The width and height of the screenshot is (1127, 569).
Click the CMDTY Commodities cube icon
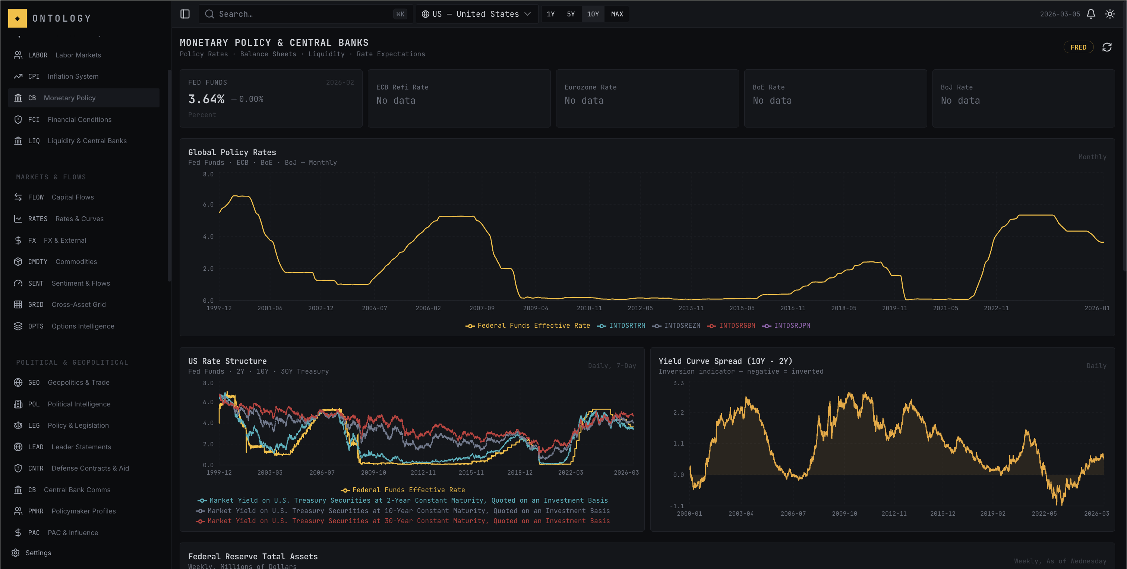18,261
